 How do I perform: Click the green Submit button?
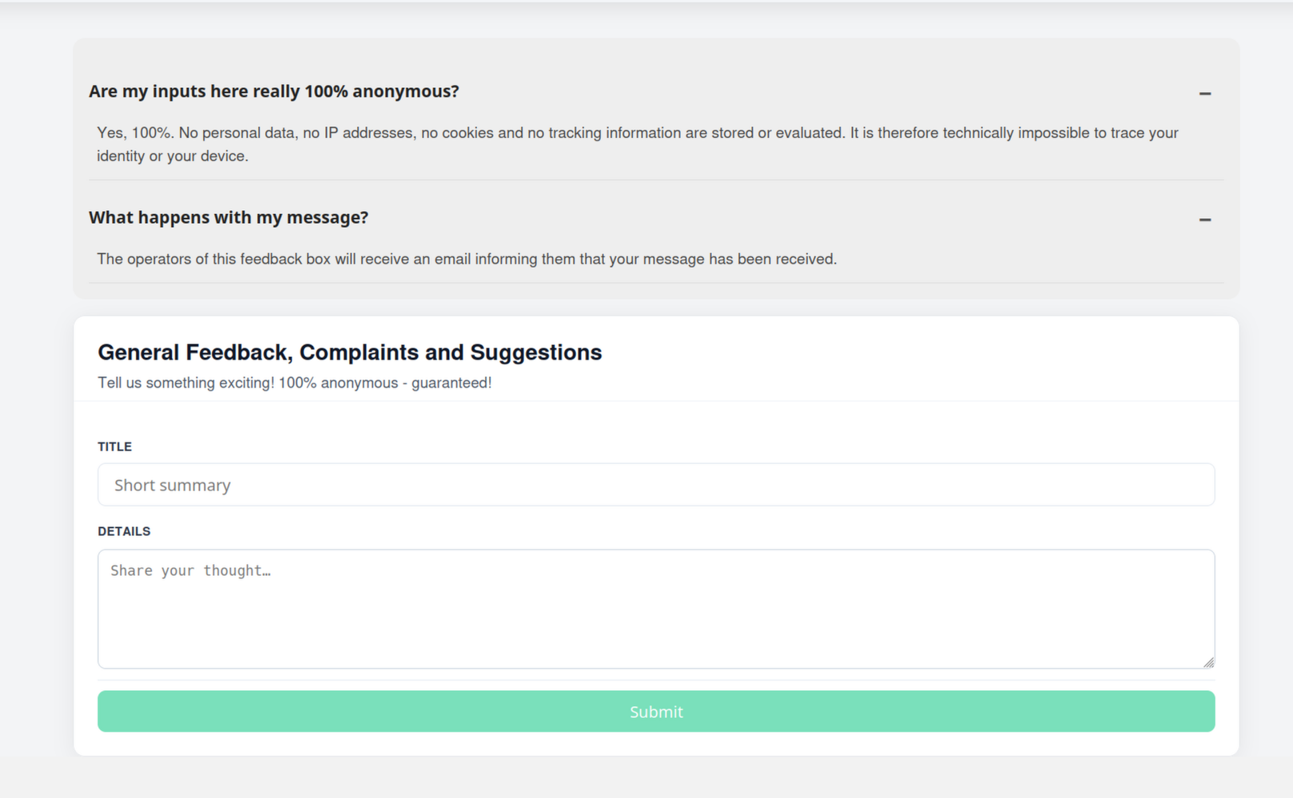[x=655, y=711]
